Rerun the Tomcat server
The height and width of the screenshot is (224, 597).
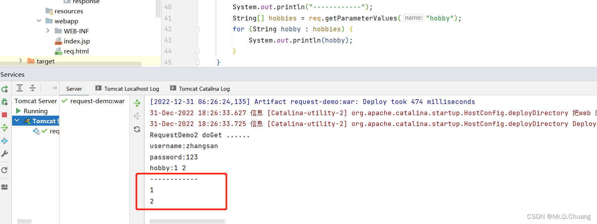click(x=4, y=89)
